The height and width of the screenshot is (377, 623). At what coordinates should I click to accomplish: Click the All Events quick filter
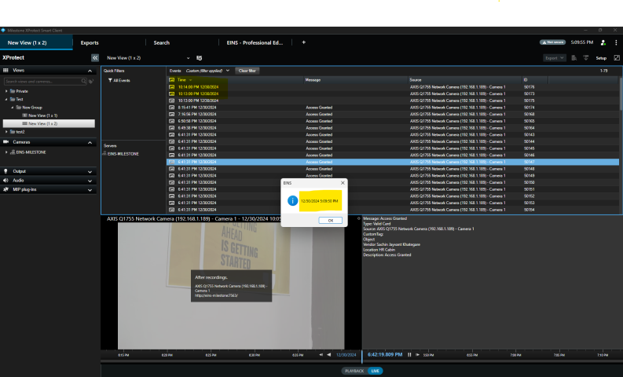point(122,80)
